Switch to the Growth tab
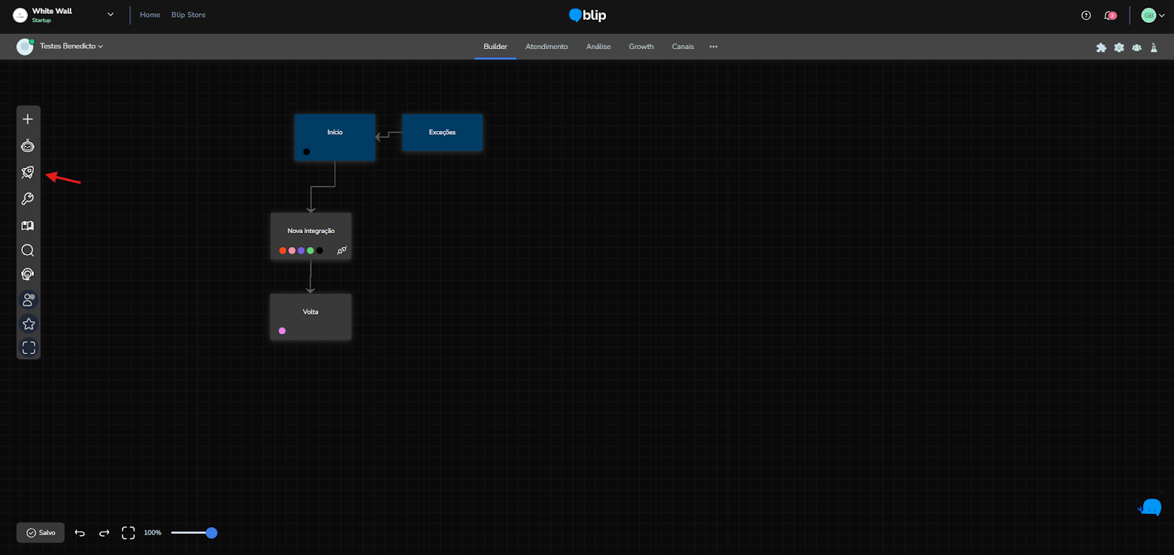The height and width of the screenshot is (555, 1174). [x=641, y=47]
